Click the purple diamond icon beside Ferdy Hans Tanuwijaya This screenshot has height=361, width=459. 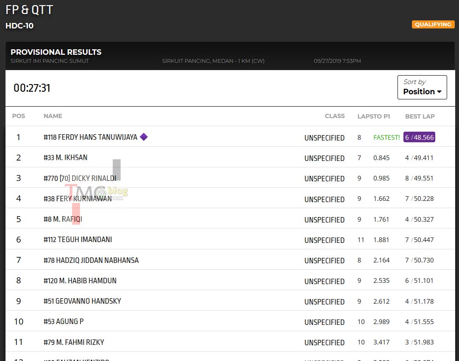[x=144, y=137]
